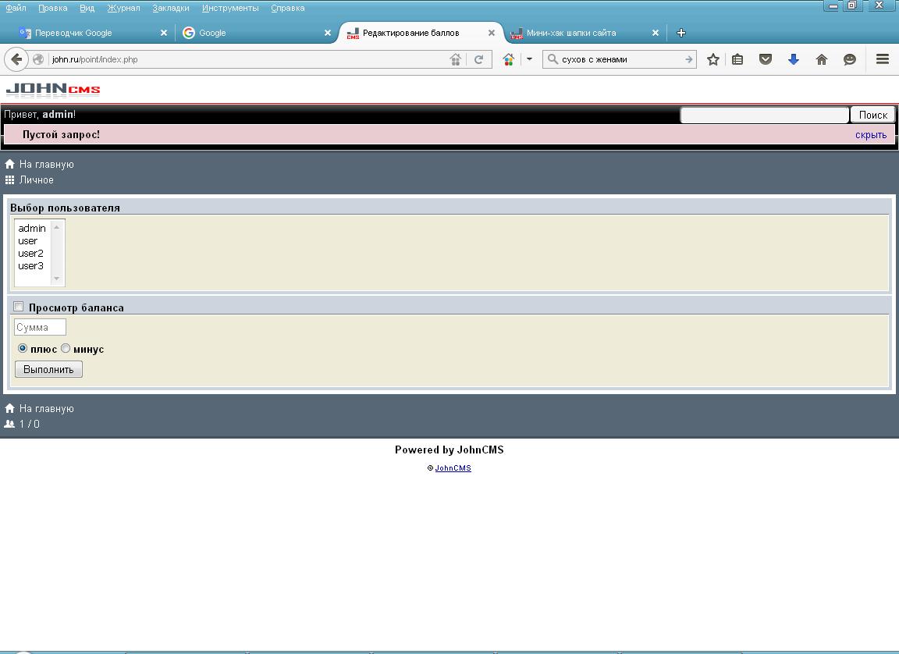Open a new tab with plus
This screenshot has height=654, width=899.
(681, 33)
